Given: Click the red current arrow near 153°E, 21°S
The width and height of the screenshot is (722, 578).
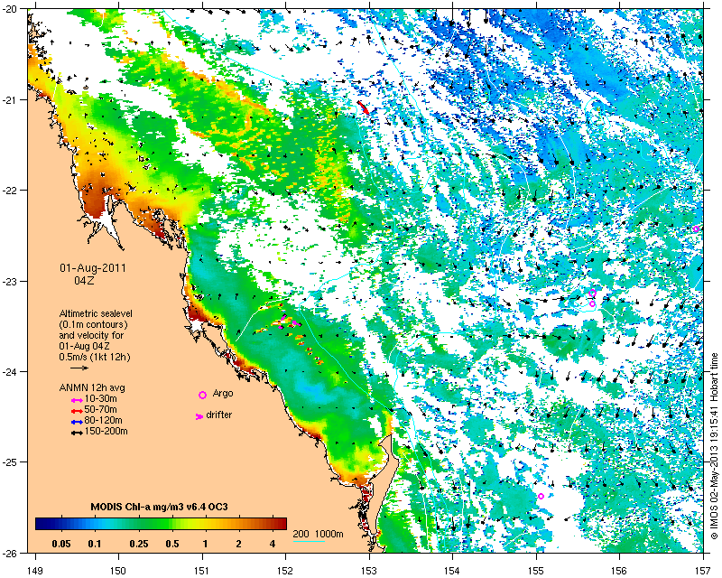Looking at the screenshot, I should point(364,107).
